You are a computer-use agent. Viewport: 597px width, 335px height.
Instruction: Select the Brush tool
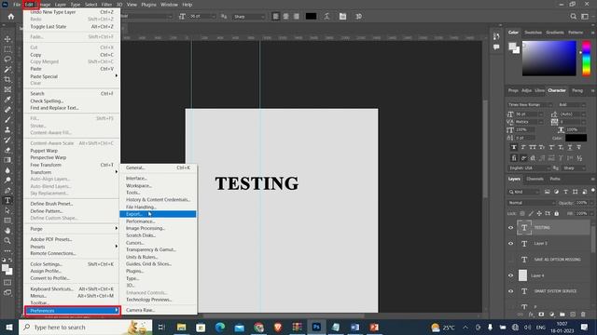click(x=7, y=120)
